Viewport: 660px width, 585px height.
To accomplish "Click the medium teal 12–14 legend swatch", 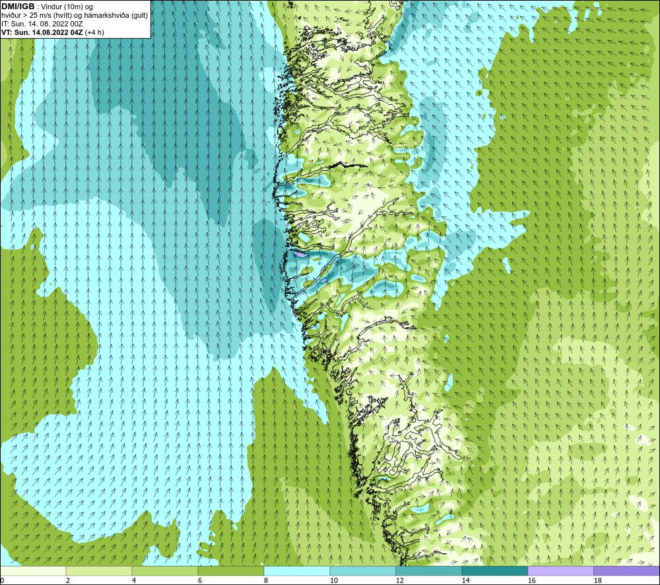I will (x=428, y=570).
